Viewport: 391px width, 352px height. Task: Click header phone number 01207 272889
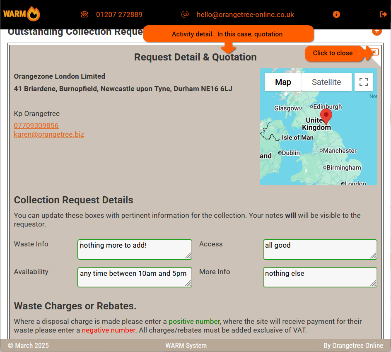pos(119,14)
